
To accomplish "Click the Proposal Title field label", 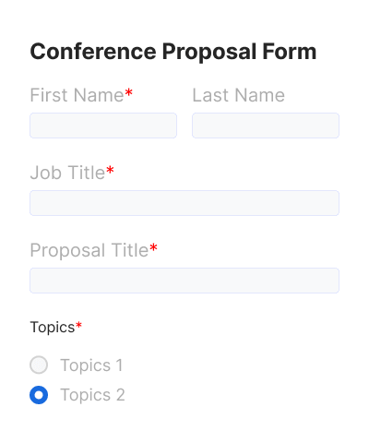I will pos(89,250).
